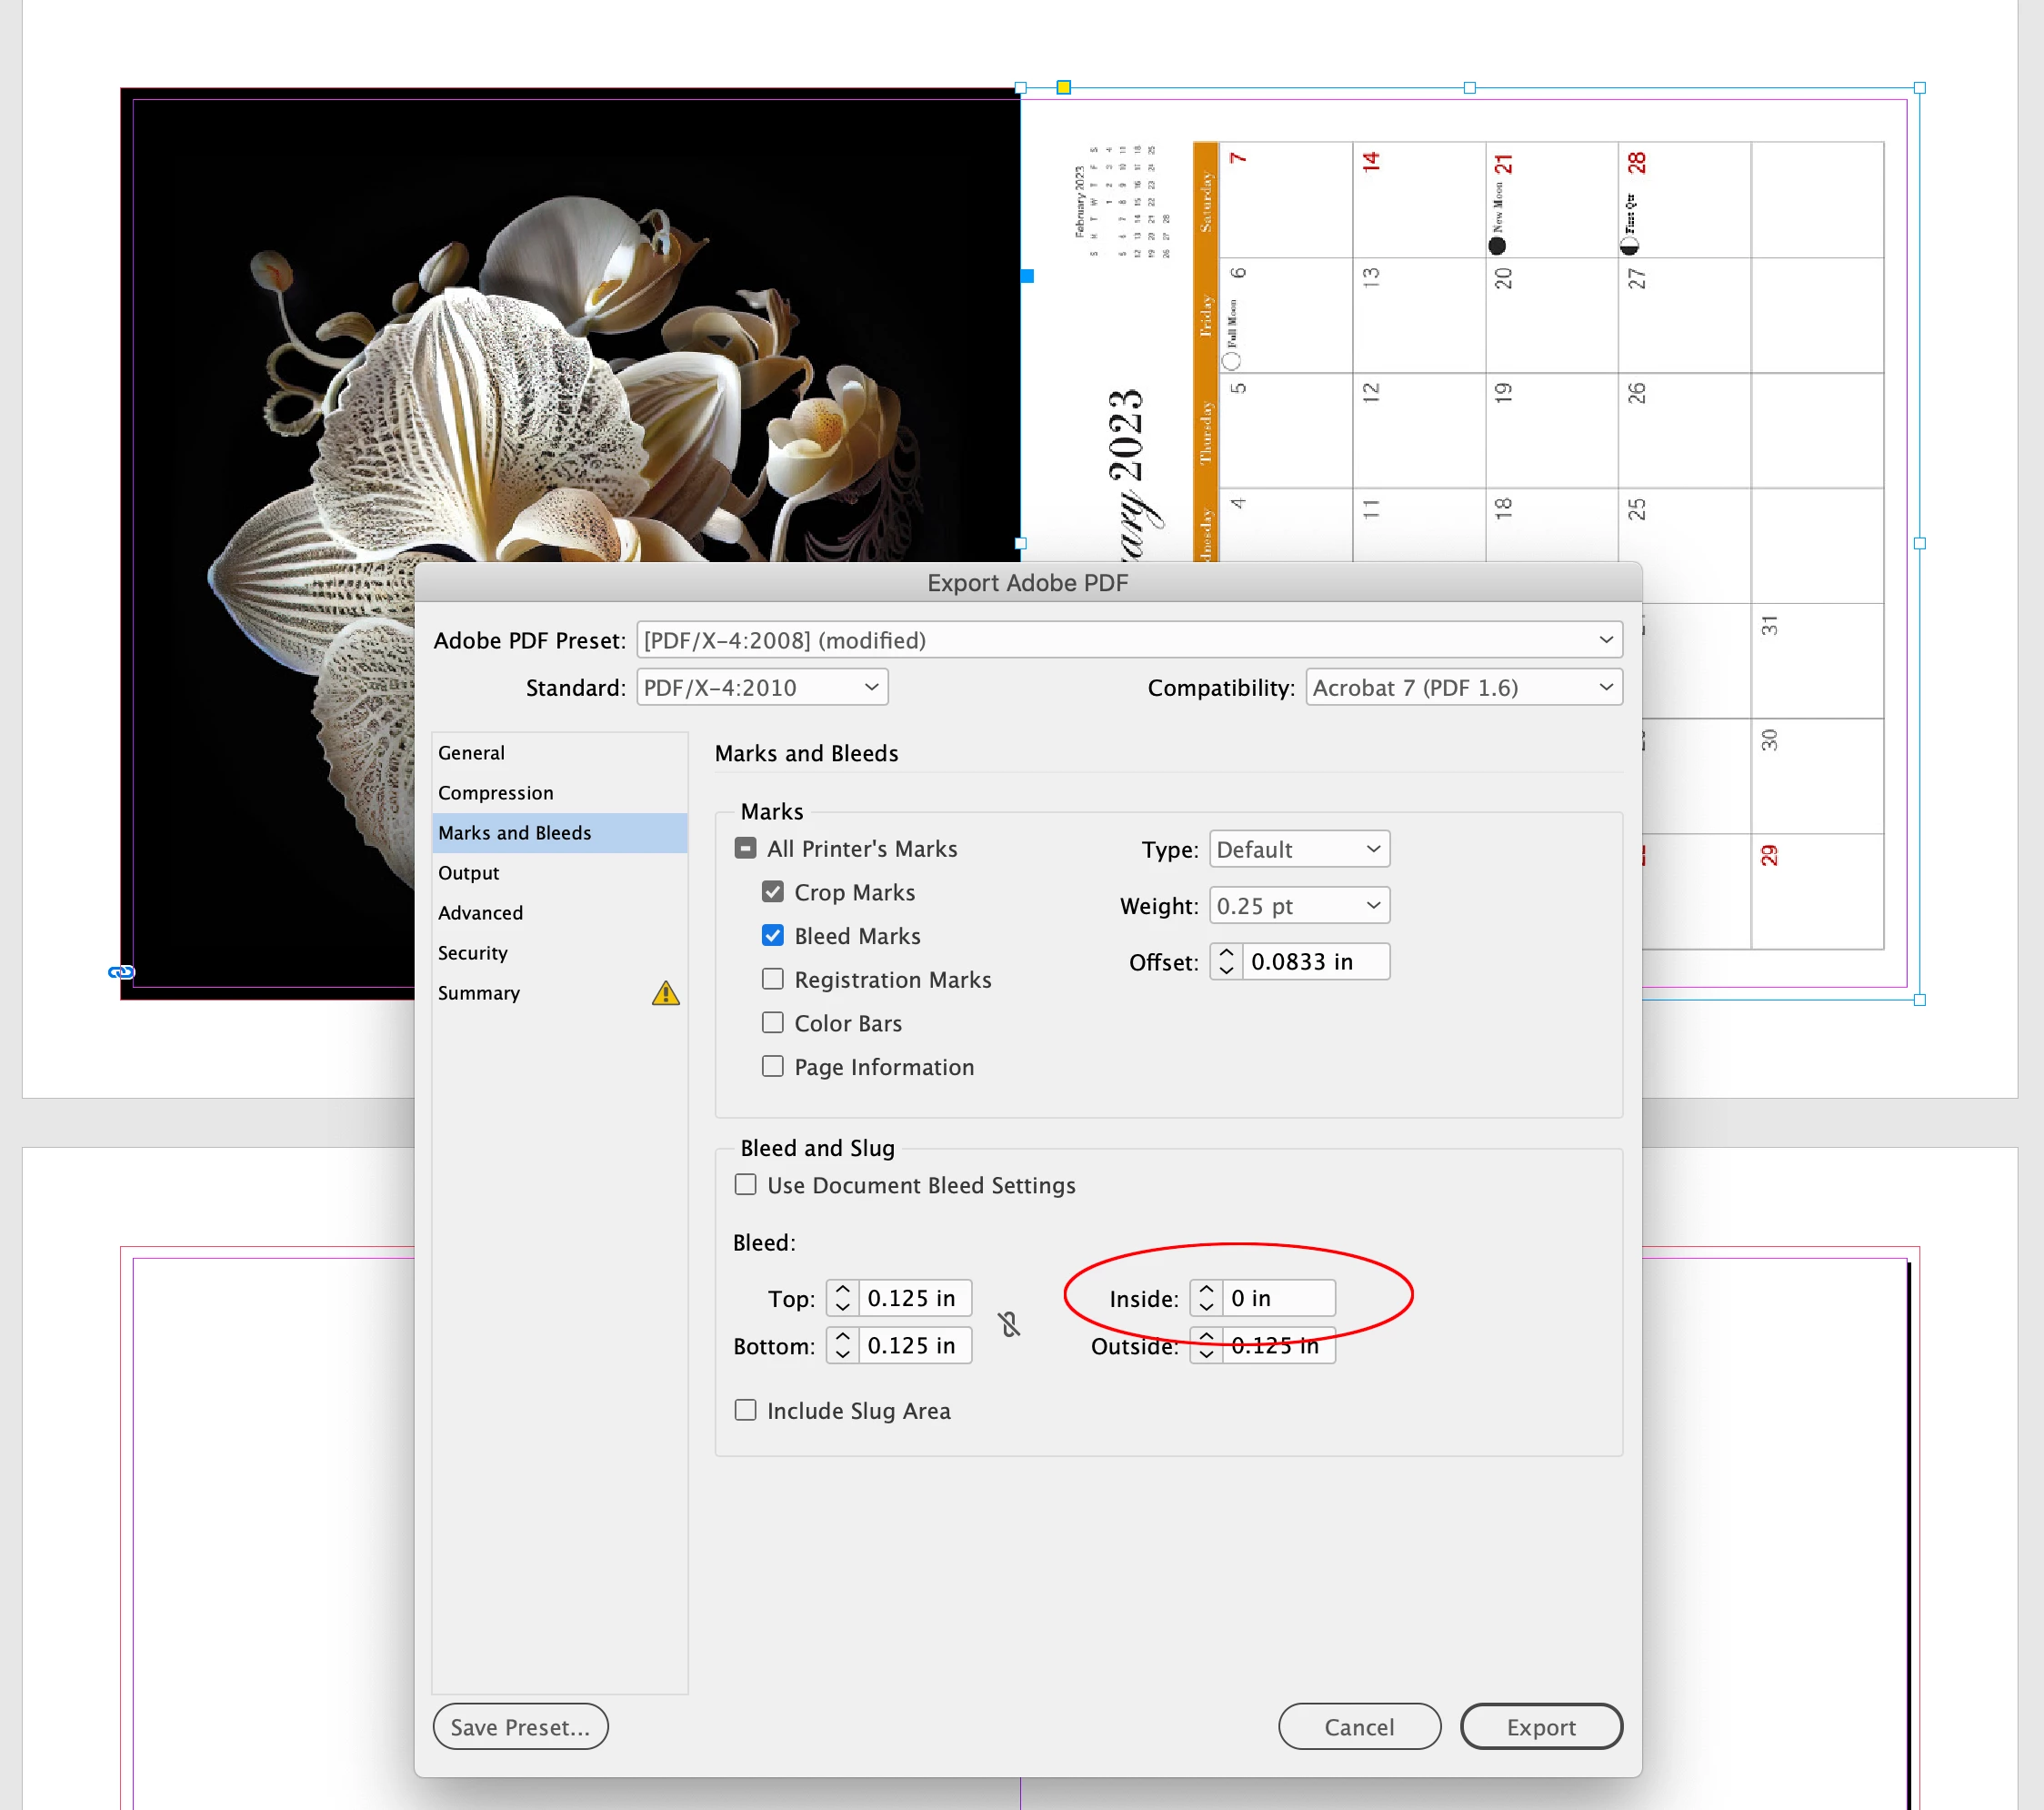Click the Export button

click(1540, 1727)
